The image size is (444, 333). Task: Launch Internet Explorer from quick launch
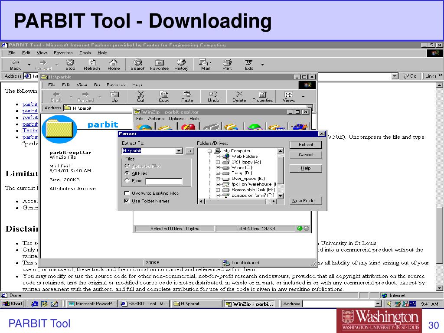[35, 304]
